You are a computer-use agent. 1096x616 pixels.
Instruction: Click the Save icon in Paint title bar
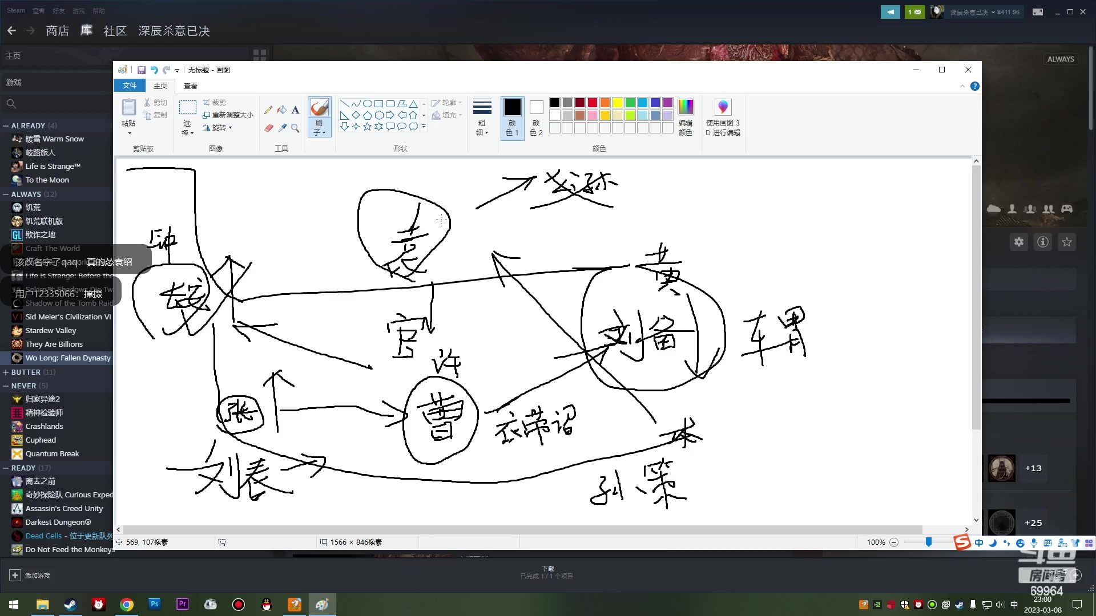pyautogui.click(x=141, y=70)
